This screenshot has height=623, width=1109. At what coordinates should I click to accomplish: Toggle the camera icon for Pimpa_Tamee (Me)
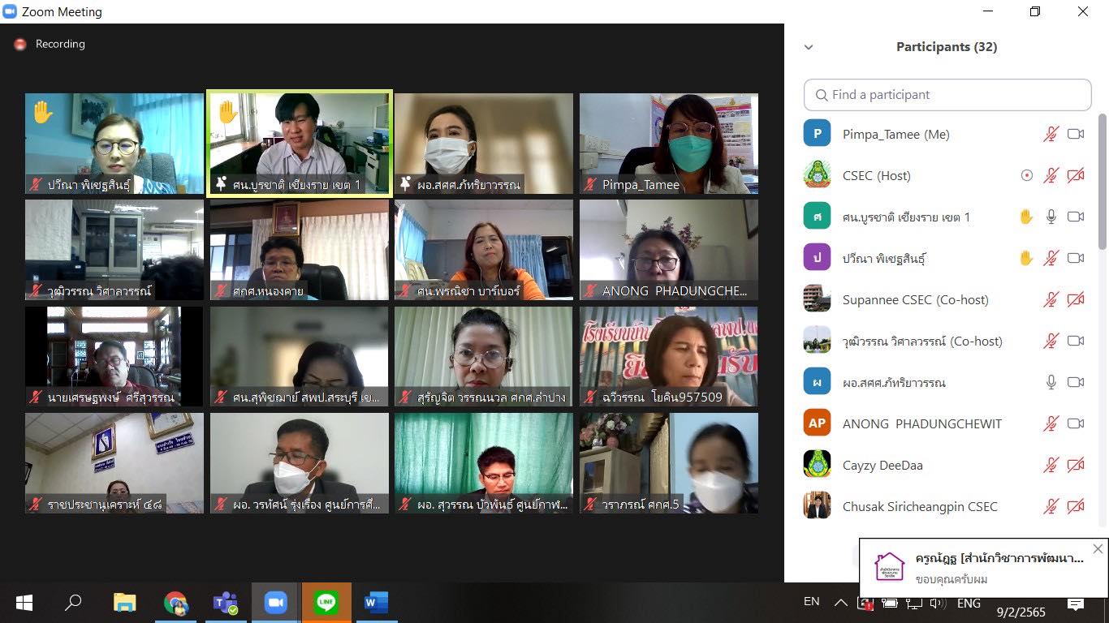[x=1076, y=135]
